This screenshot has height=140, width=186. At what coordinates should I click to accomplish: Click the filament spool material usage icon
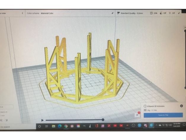(x=145, y=110)
